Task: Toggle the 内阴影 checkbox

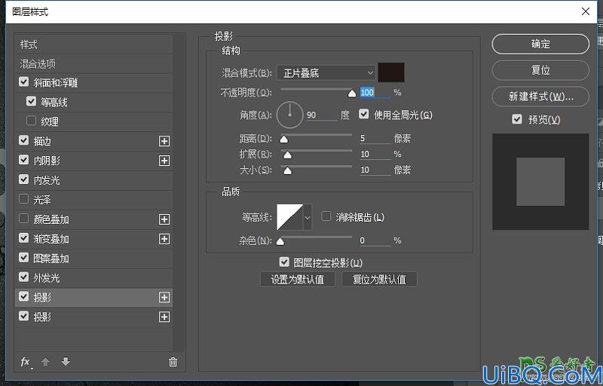Action: [24, 160]
